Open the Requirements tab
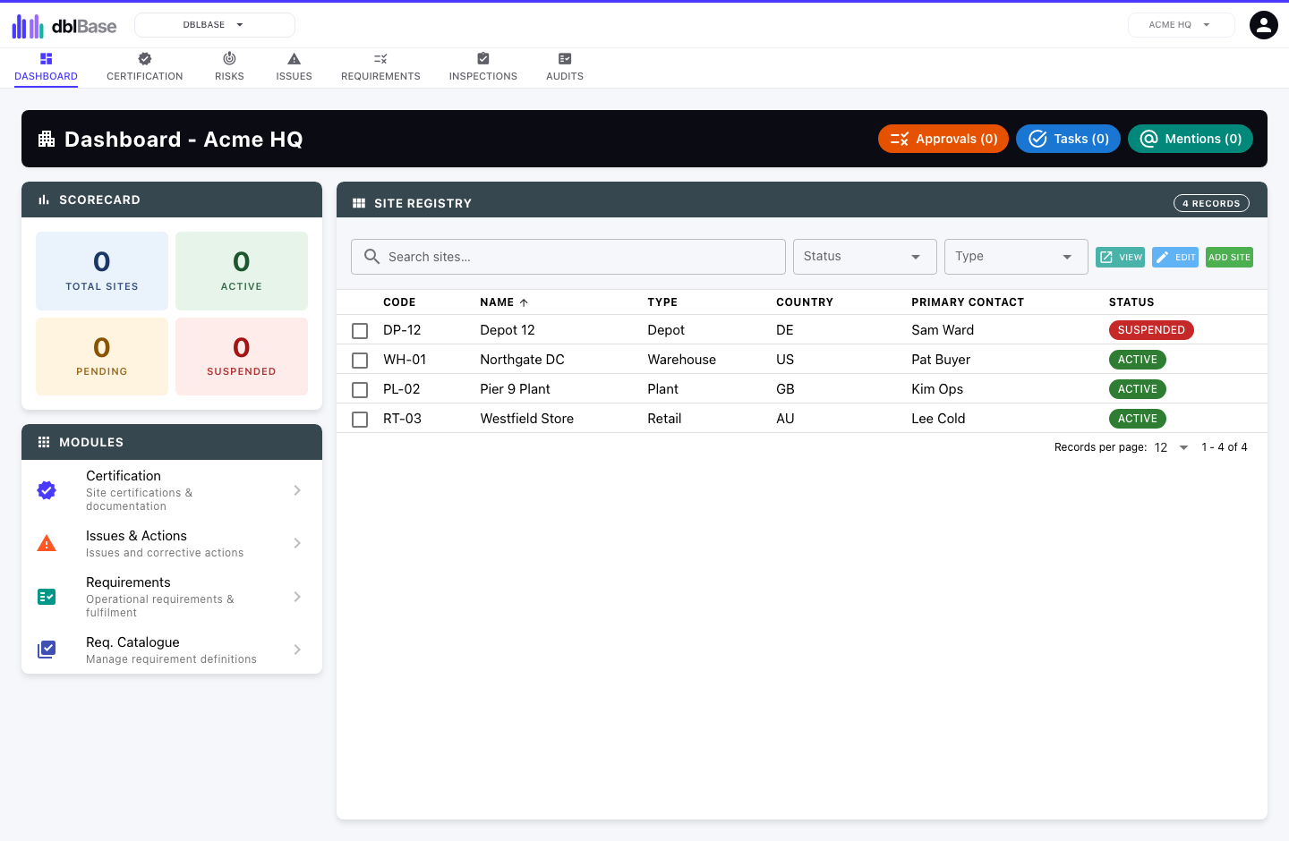The width and height of the screenshot is (1289, 841). tap(380, 68)
